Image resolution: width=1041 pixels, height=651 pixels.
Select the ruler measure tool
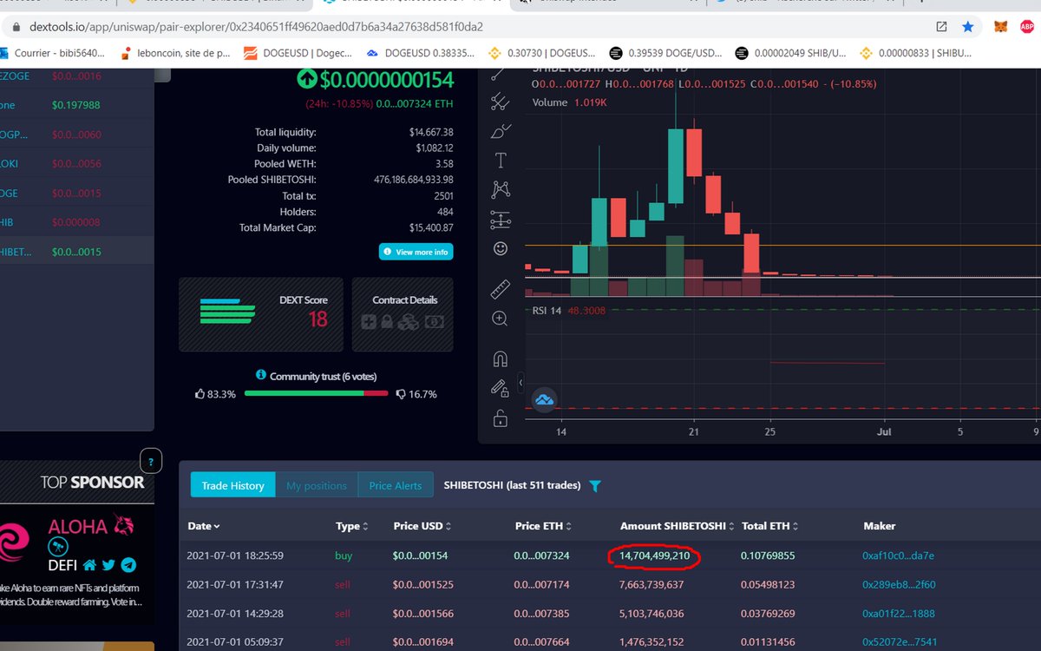tap(500, 289)
